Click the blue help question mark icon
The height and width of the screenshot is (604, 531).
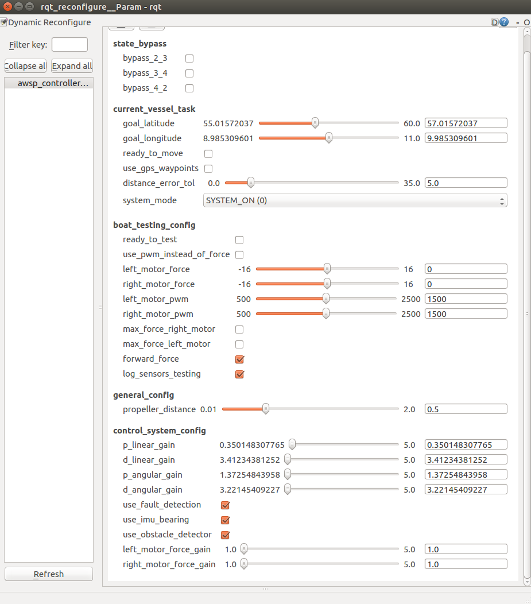coord(504,22)
